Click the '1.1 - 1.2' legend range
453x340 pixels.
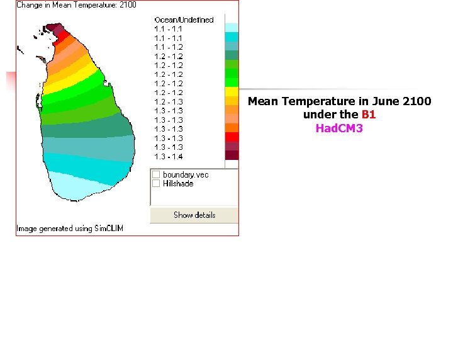[x=169, y=47]
